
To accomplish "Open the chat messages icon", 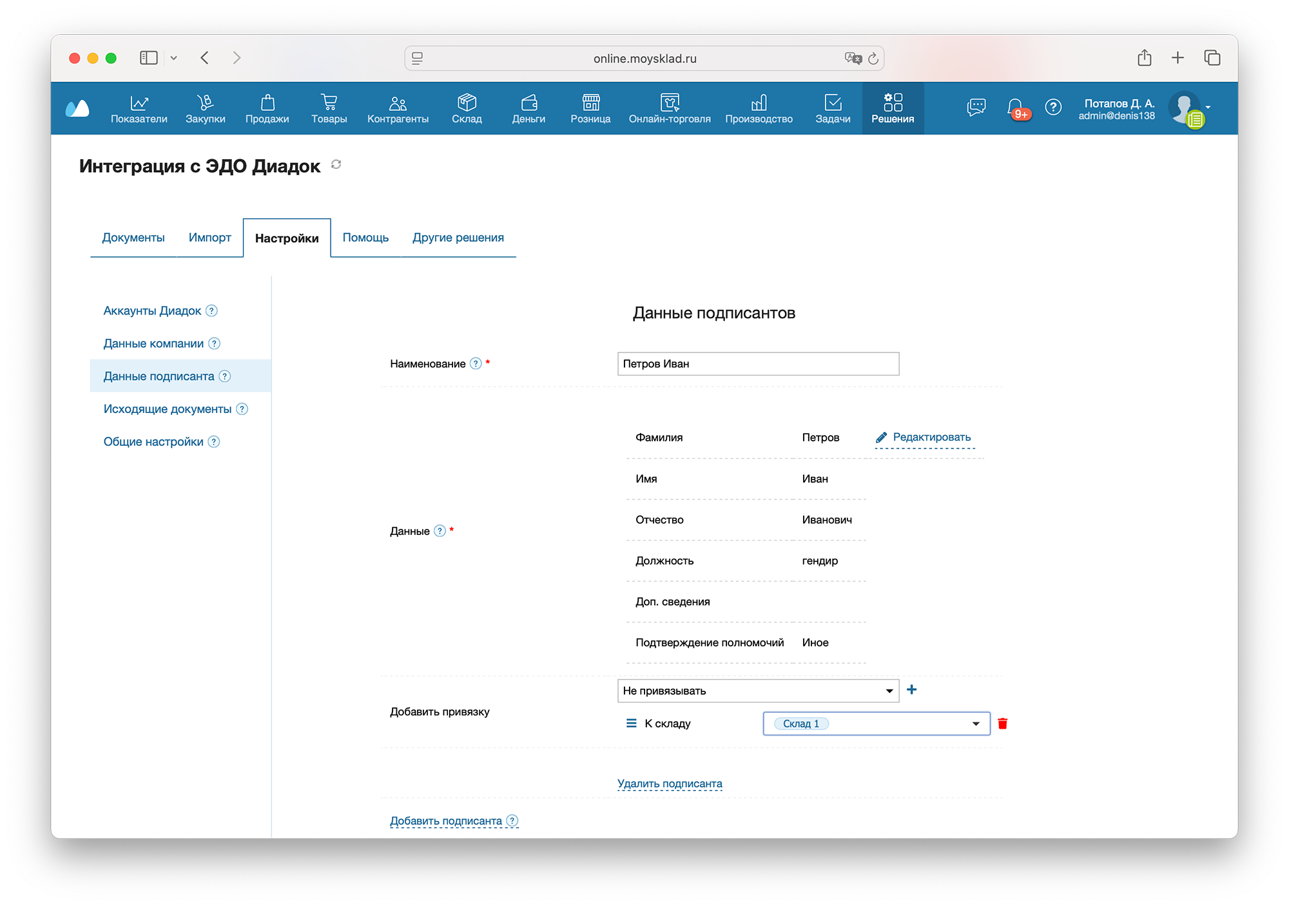I will pyautogui.click(x=976, y=107).
